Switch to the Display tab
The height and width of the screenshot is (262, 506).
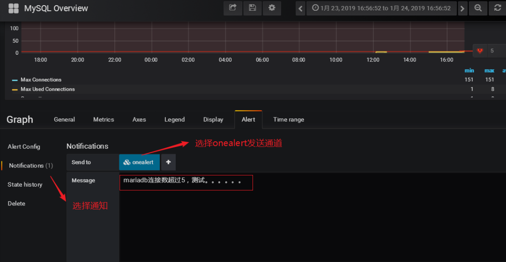(213, 120)
